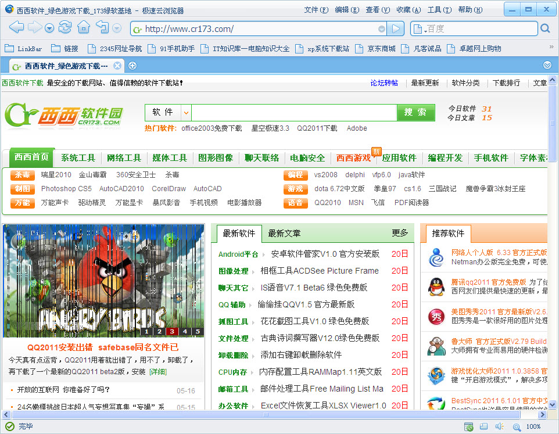Click the 更多 link in 最新软件 panel
Screen dimensions: 559x434
[x=400, y=233]
